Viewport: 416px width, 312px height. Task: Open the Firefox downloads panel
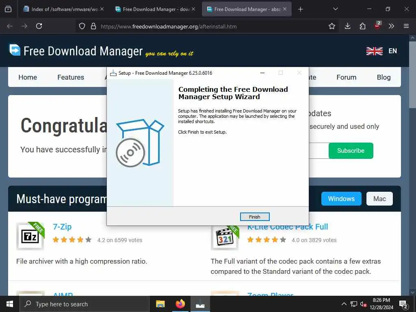[x=347, y=26]
